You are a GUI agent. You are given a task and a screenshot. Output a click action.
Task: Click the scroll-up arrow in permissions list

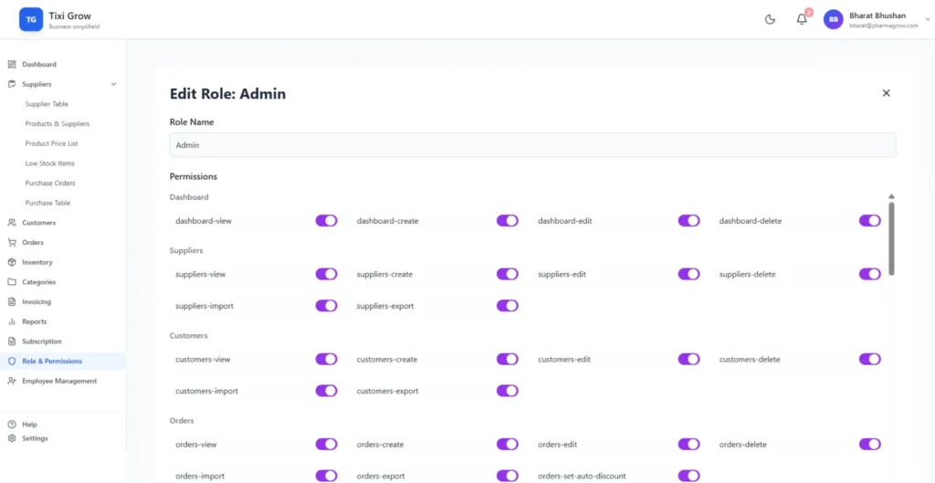click(891, 196)
